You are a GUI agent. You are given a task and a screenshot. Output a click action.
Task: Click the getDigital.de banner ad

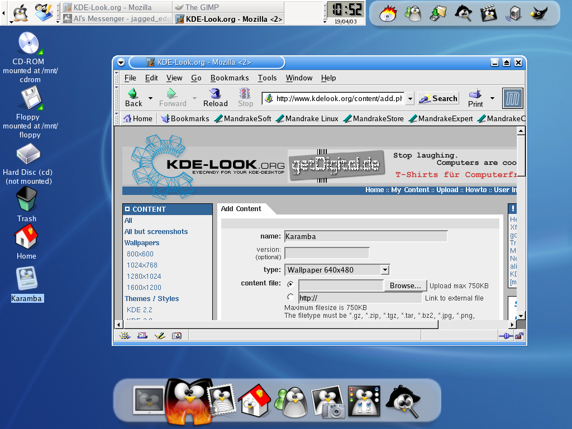[x=336, y=166]
